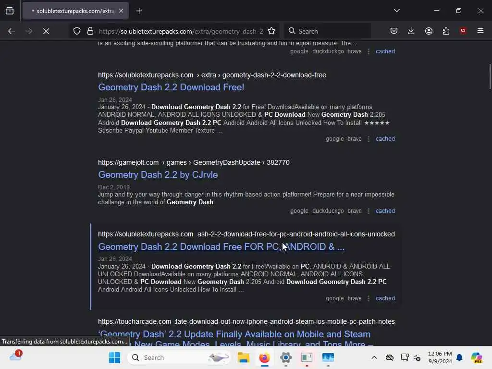Open the Downloads panel

[x=411, y=31]
